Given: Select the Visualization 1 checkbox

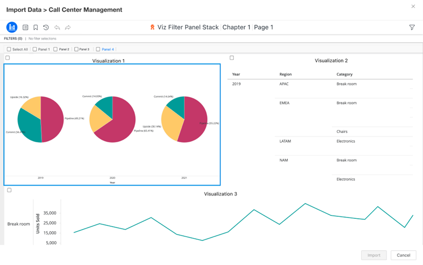Looking at the screenshot, I should point(7,58).
